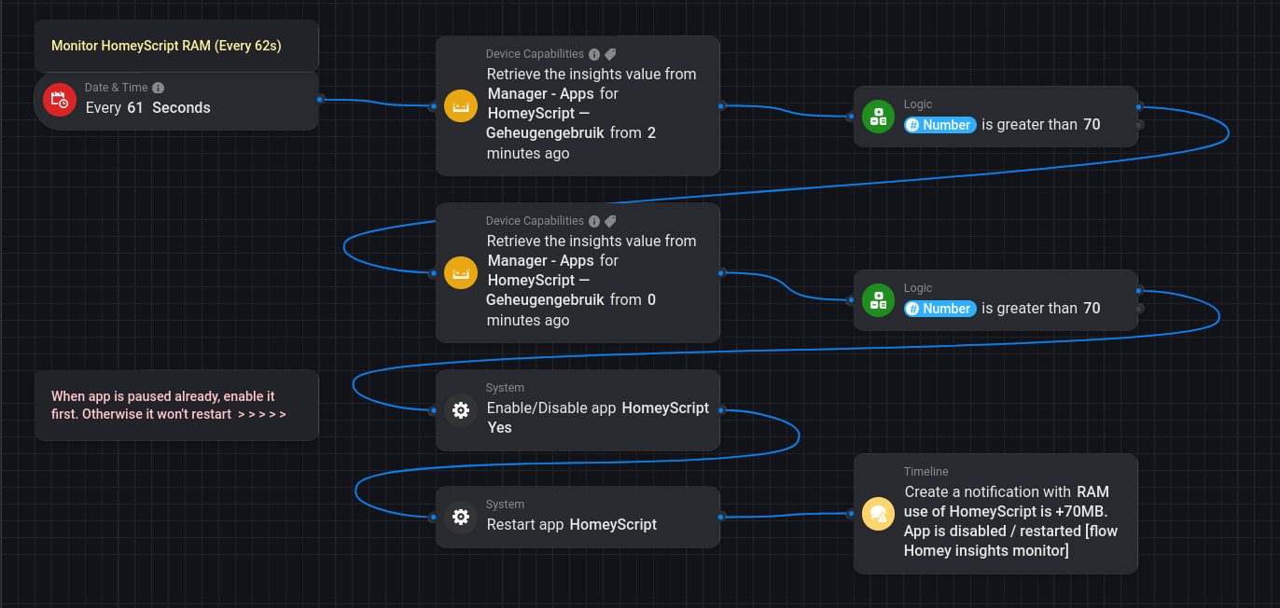1280x608 pixels.
Task: Click the red Date & Time clock icon
Action: click(x=60, y=100)
